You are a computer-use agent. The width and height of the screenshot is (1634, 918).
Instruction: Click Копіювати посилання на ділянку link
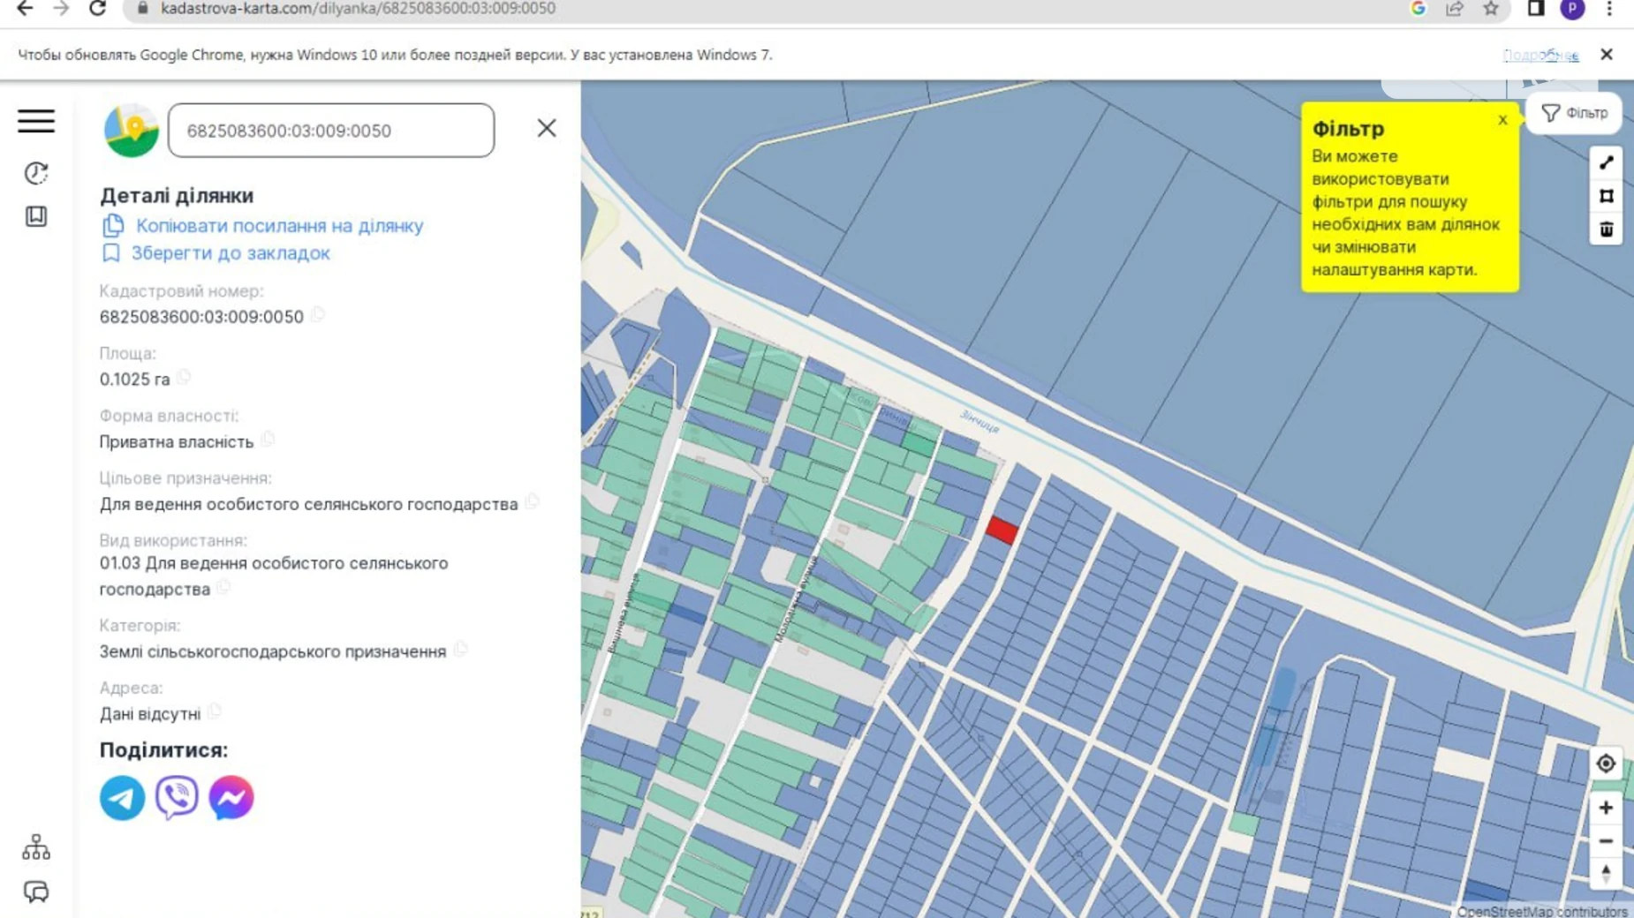coord(279,226)
